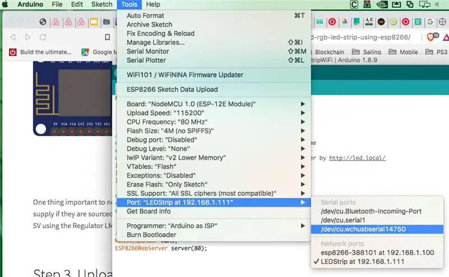Open the red power icon bookmark
449x277 pixels.
pos(12,52)
